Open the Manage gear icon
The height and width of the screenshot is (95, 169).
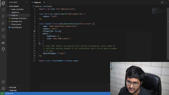(x=3, y=89)
